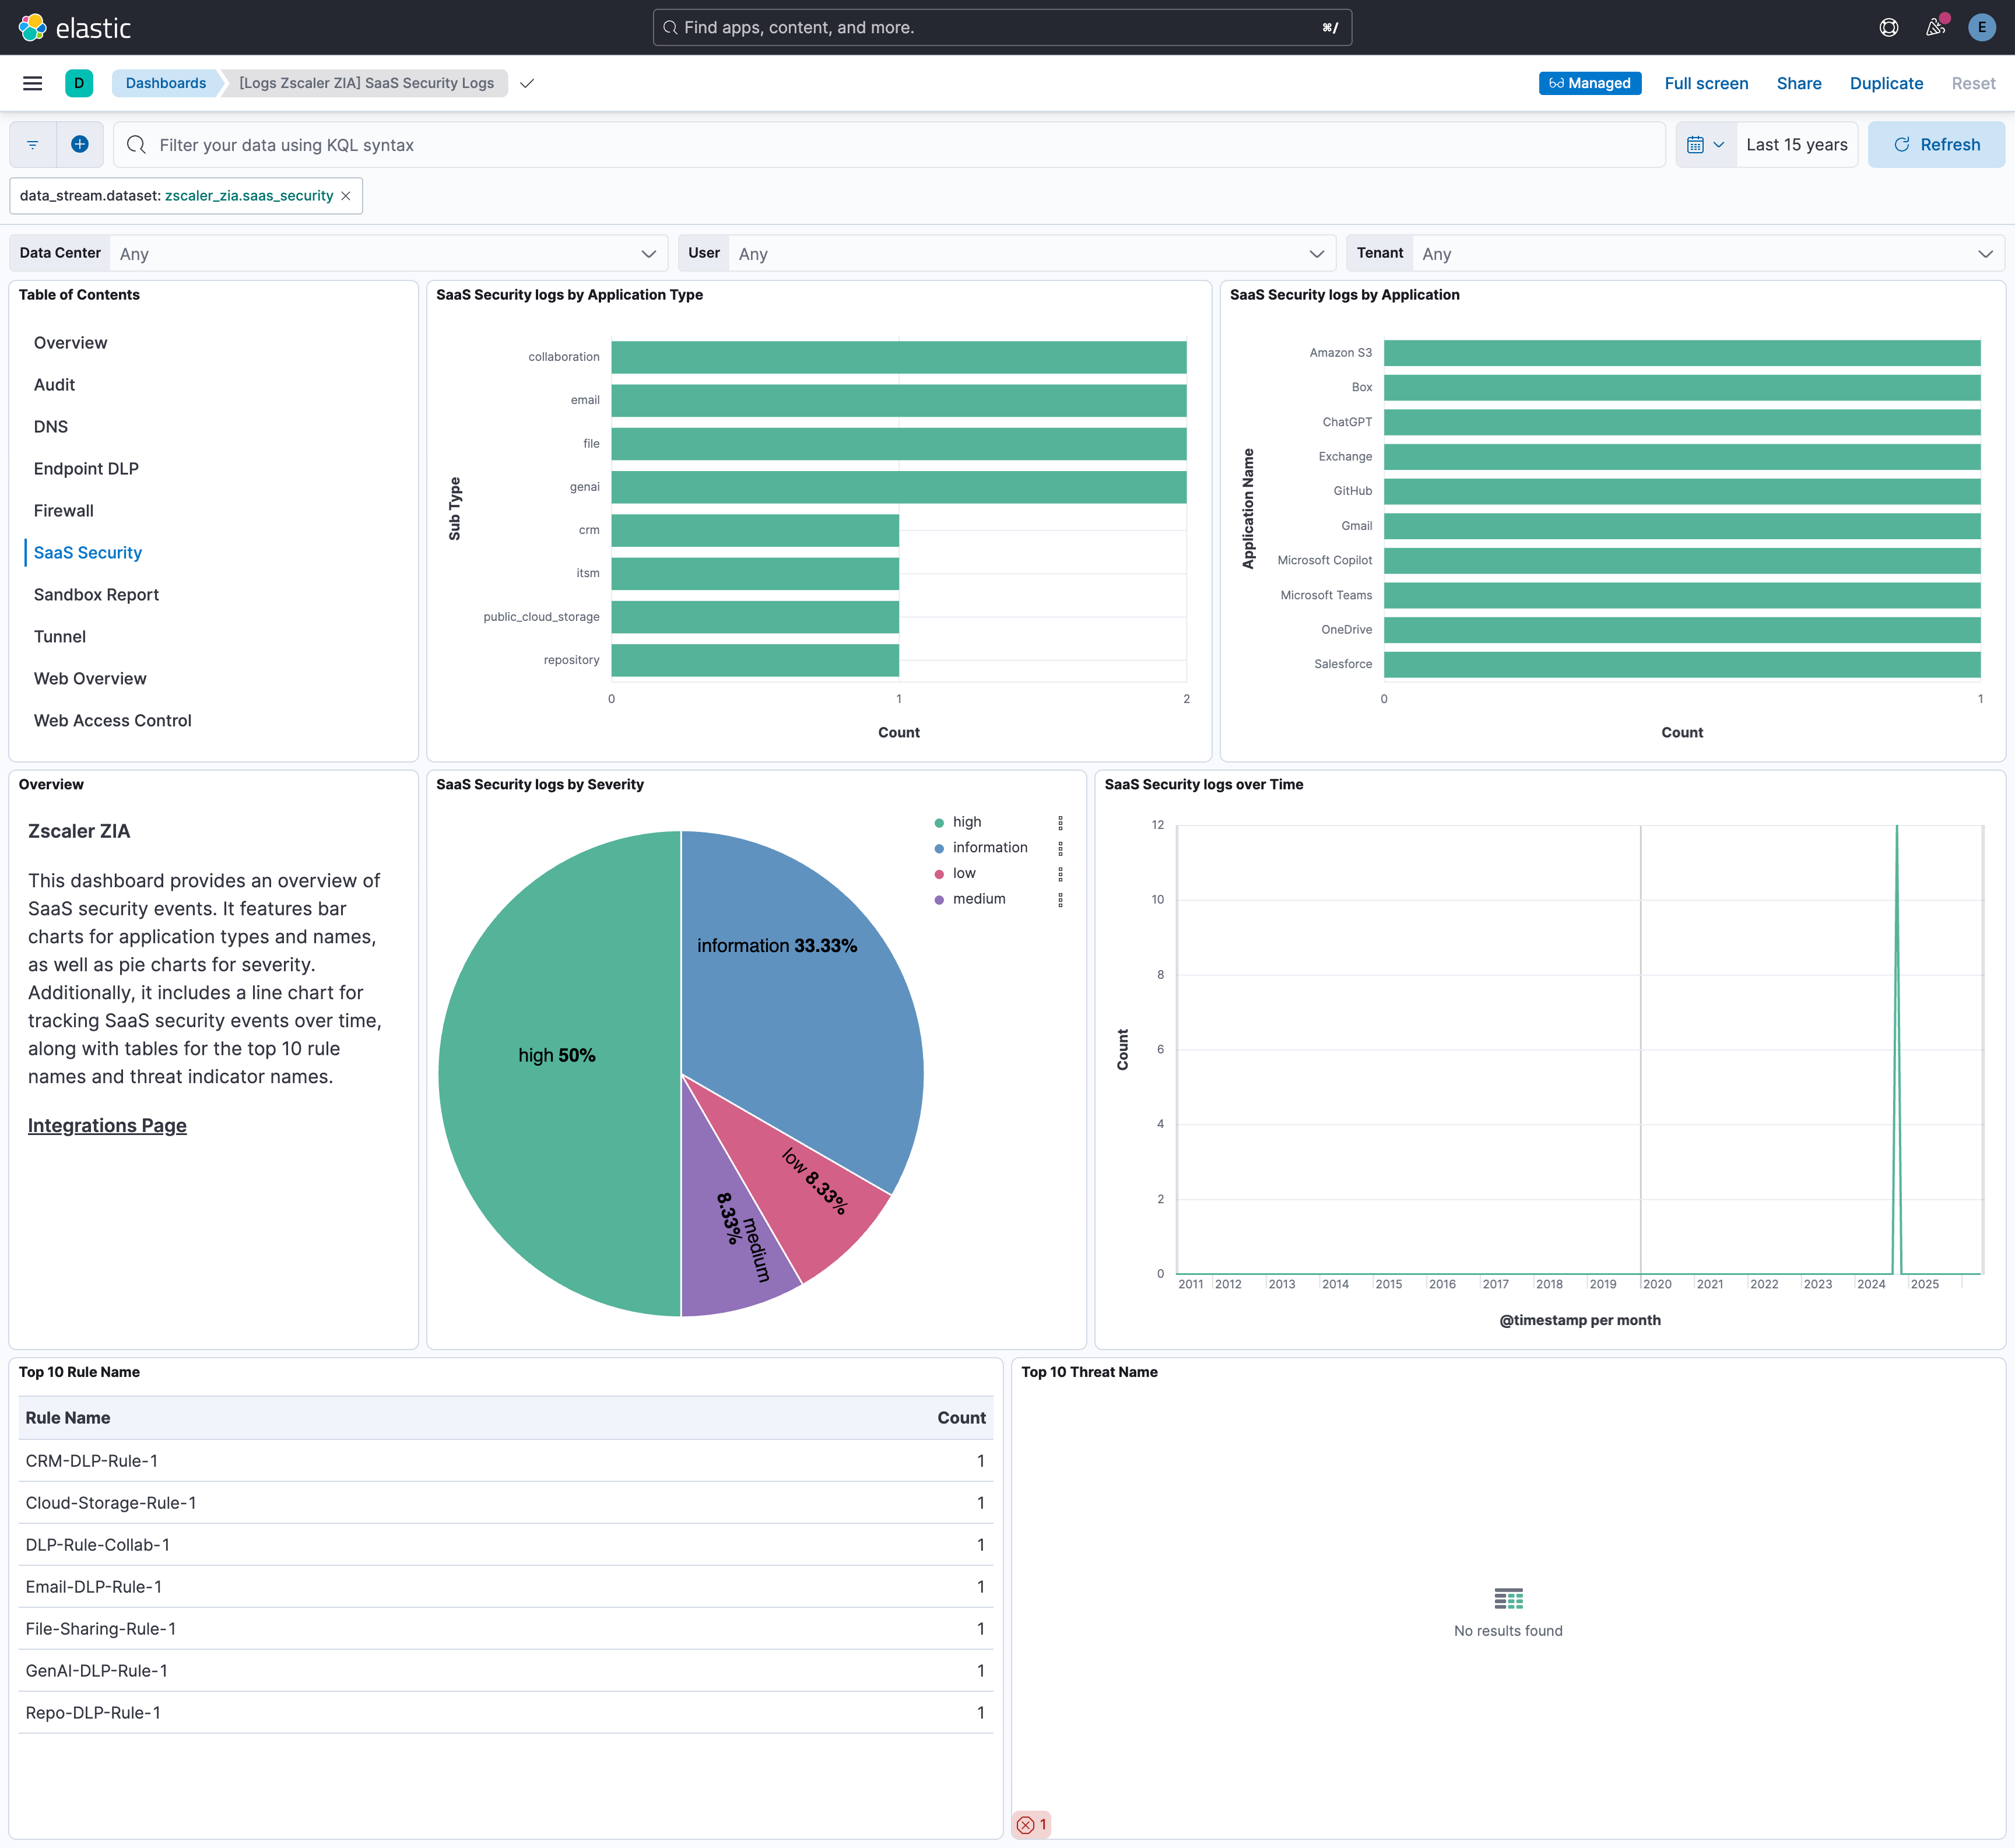Open the Last 15 years time range

1796,145
